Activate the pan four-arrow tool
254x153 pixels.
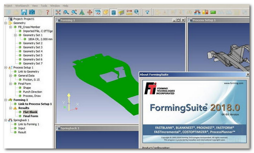90,12
